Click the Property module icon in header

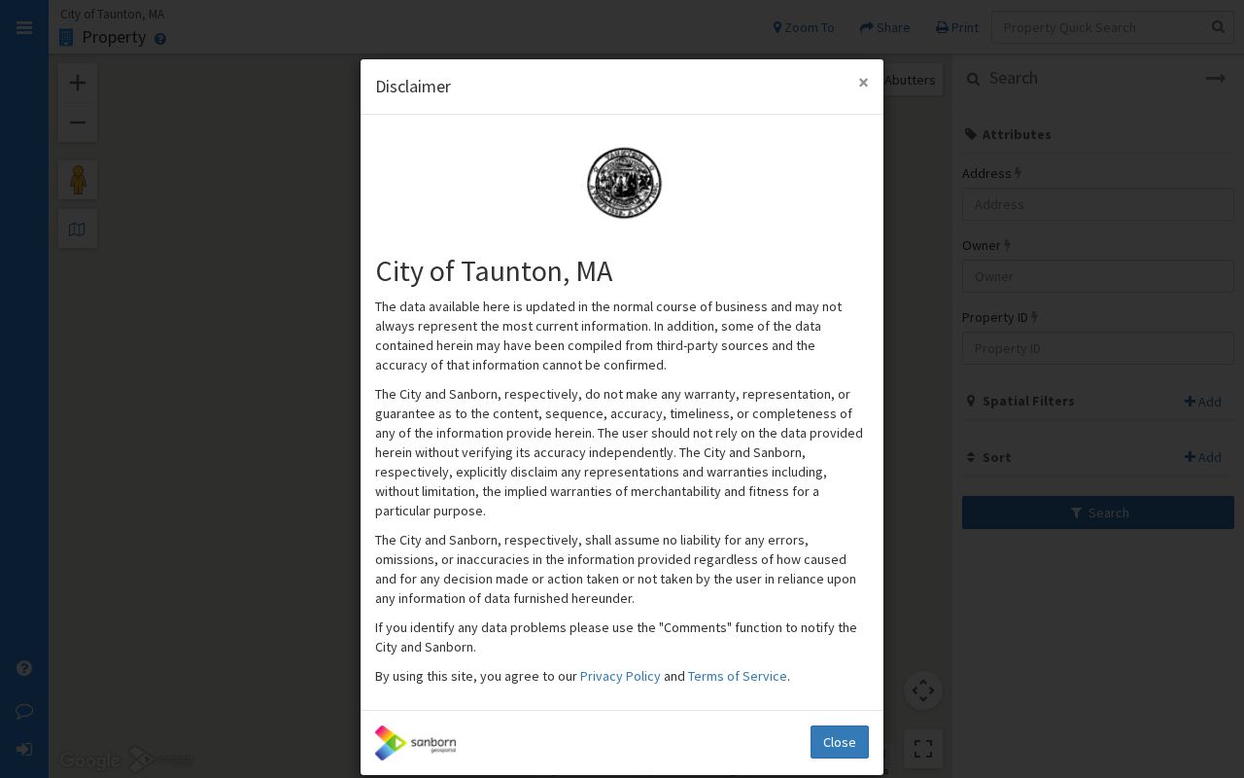click(x=66, y=37)
